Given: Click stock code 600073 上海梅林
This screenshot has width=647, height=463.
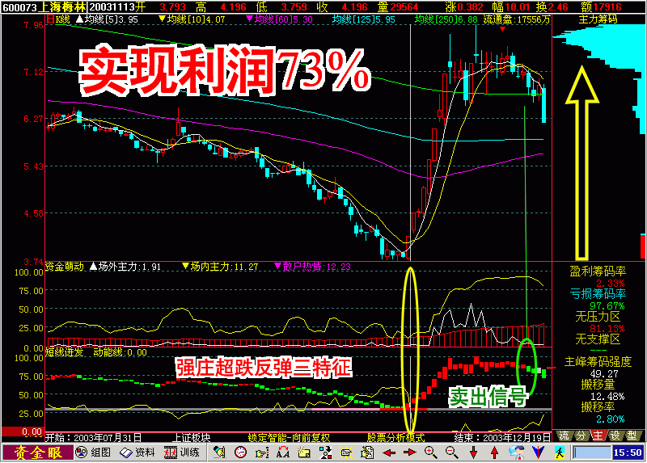Looking at the screenshot, I should pos(44,7).
